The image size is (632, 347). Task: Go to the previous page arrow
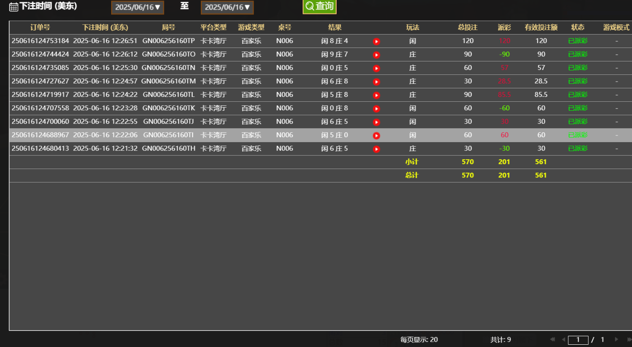point(563,340)
